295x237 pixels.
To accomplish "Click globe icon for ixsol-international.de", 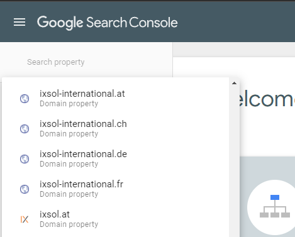I will (25, 159).
